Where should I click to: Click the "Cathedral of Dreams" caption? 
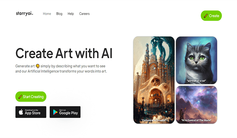pos(154,120)
